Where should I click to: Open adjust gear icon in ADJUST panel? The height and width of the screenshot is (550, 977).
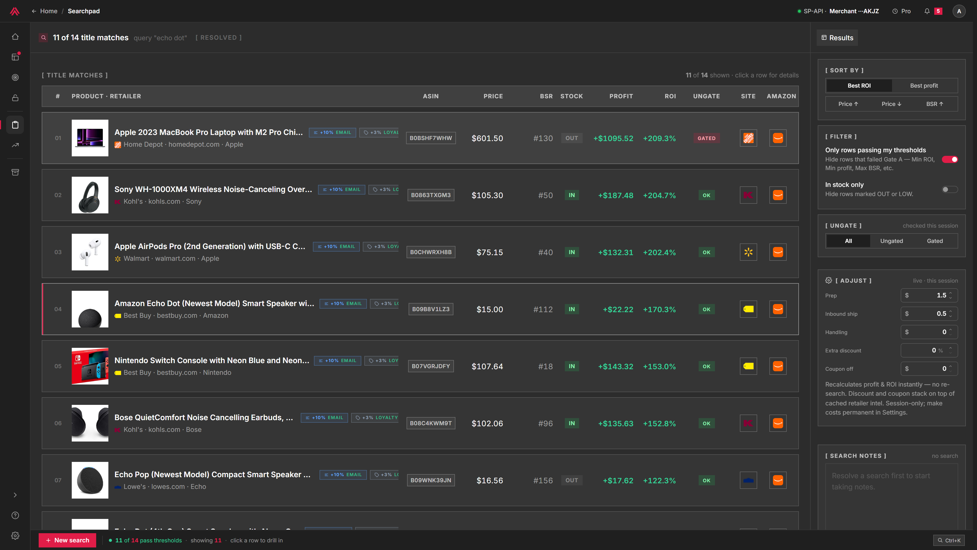coord(829,281)
